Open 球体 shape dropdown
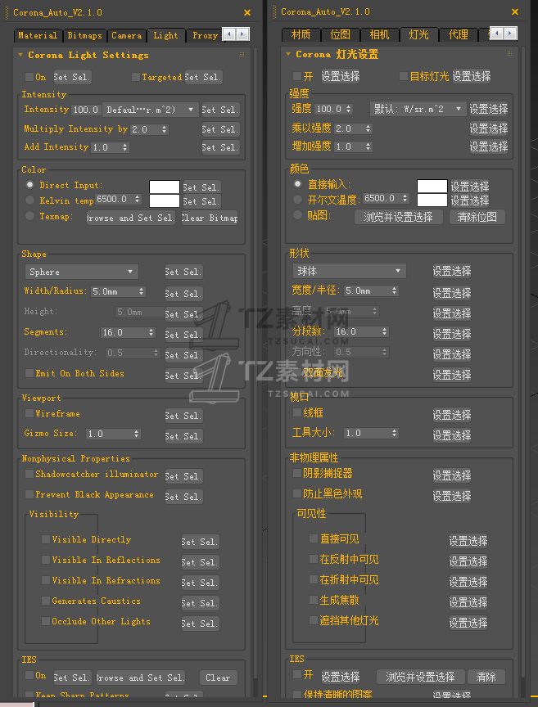Viewport: 538px width, 707px height. (x=349, y=271)
